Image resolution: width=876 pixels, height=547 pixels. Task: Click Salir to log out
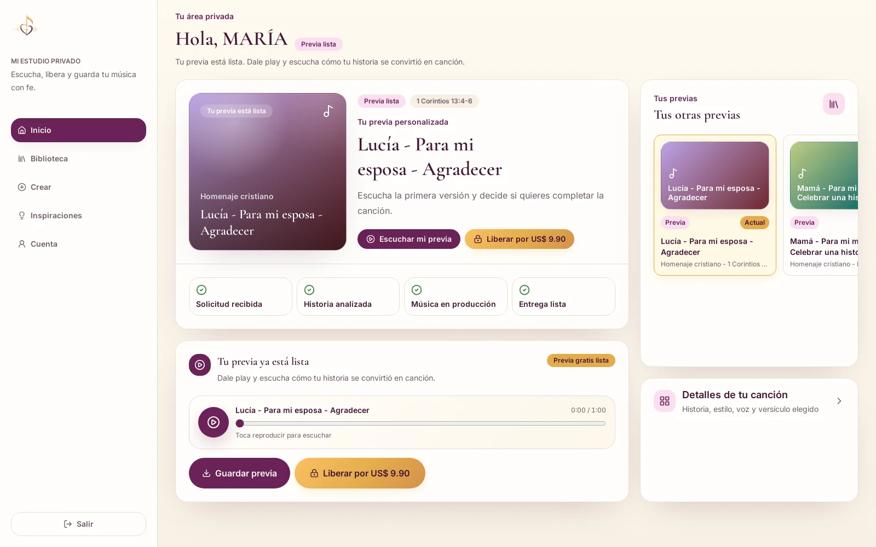pos(78,524)
